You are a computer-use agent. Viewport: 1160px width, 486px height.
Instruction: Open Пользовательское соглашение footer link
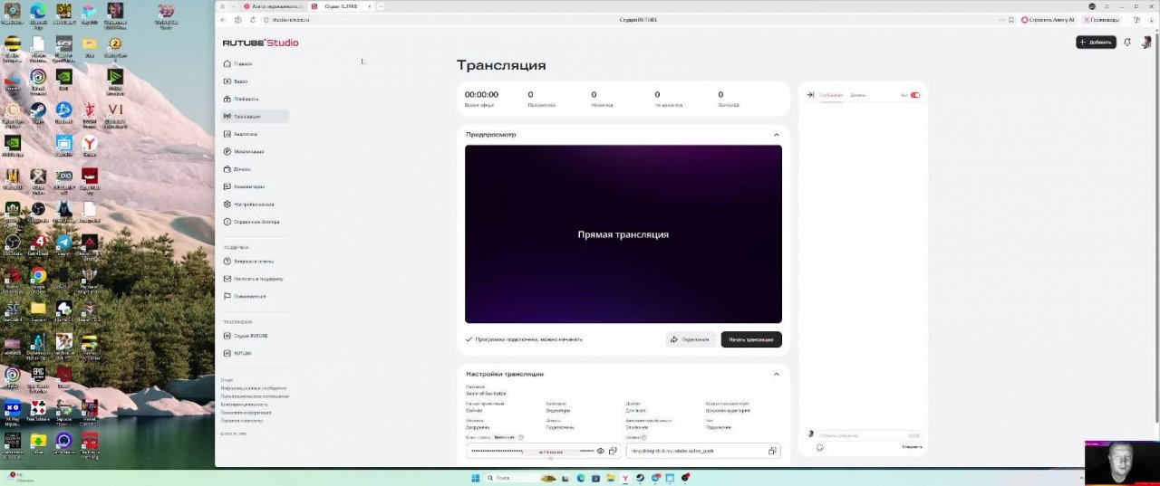(x=255, y=396)
